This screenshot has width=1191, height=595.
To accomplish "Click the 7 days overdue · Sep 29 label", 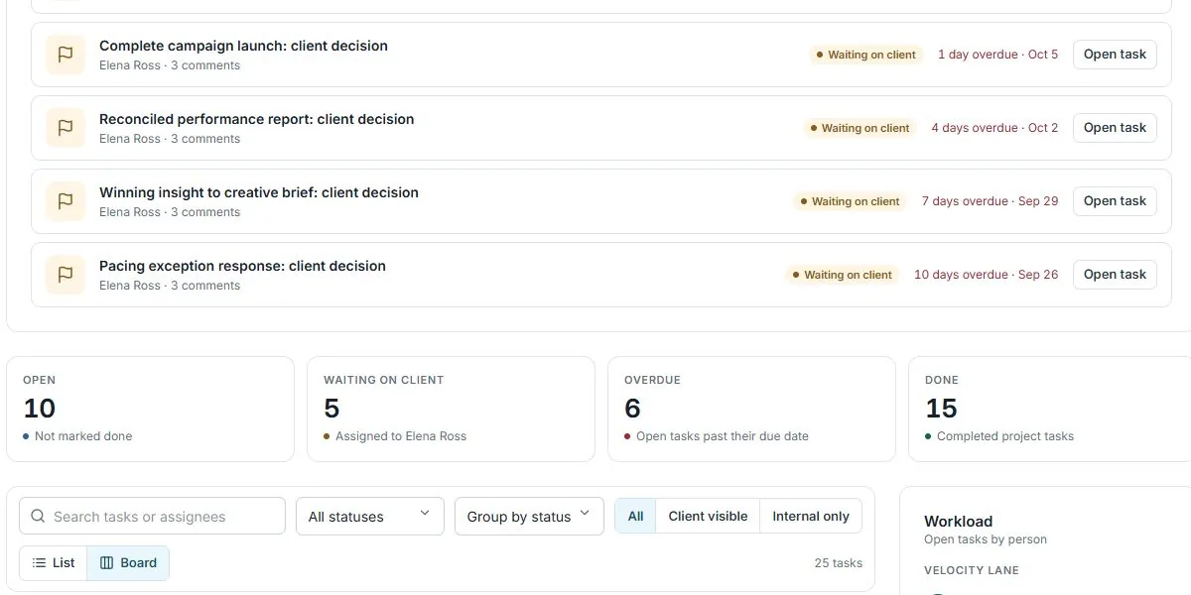I will tap(990, 201).
